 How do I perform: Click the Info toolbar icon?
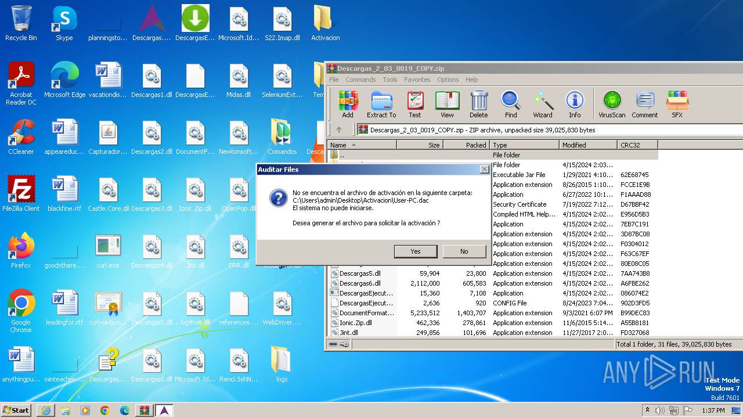click(575, 105)
